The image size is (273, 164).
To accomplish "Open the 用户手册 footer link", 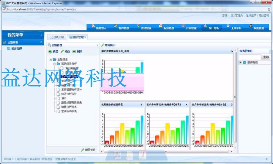I will pyautogui.click(x=22, y=159).
